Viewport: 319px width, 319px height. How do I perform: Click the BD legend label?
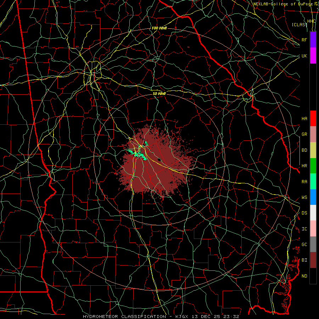pyautogui.click(x=304, y=150)
